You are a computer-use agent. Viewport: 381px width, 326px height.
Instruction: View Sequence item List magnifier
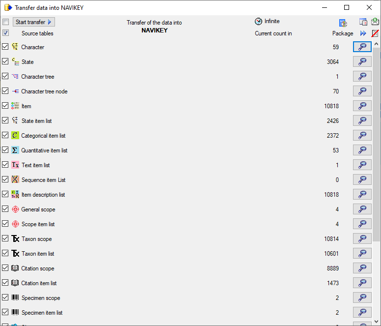point(362,179)
